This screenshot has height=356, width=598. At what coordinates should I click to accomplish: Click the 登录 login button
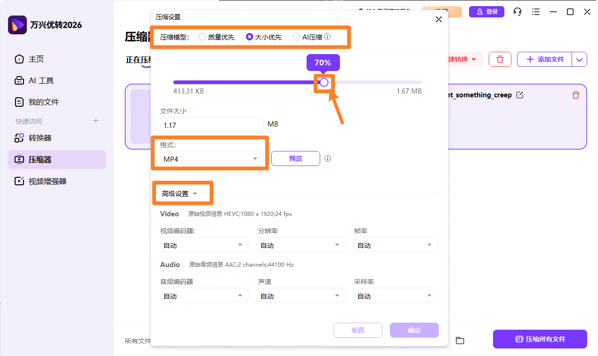(486, 12)
